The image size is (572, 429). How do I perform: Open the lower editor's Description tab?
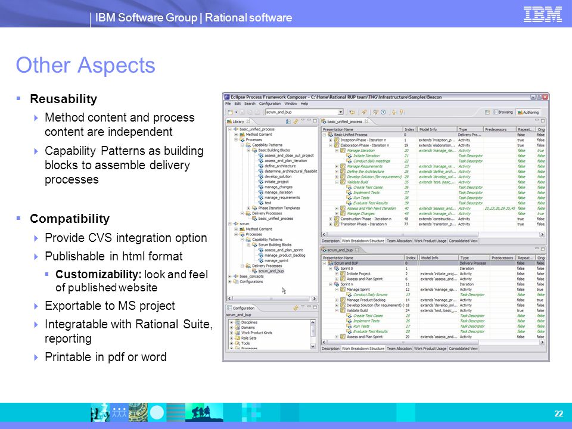331,349
